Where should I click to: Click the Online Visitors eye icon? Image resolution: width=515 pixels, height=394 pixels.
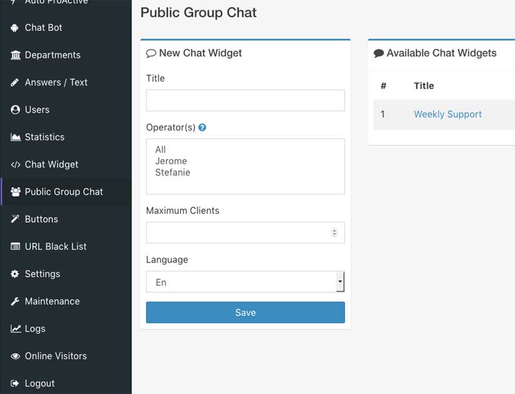(x=15, y=356)
